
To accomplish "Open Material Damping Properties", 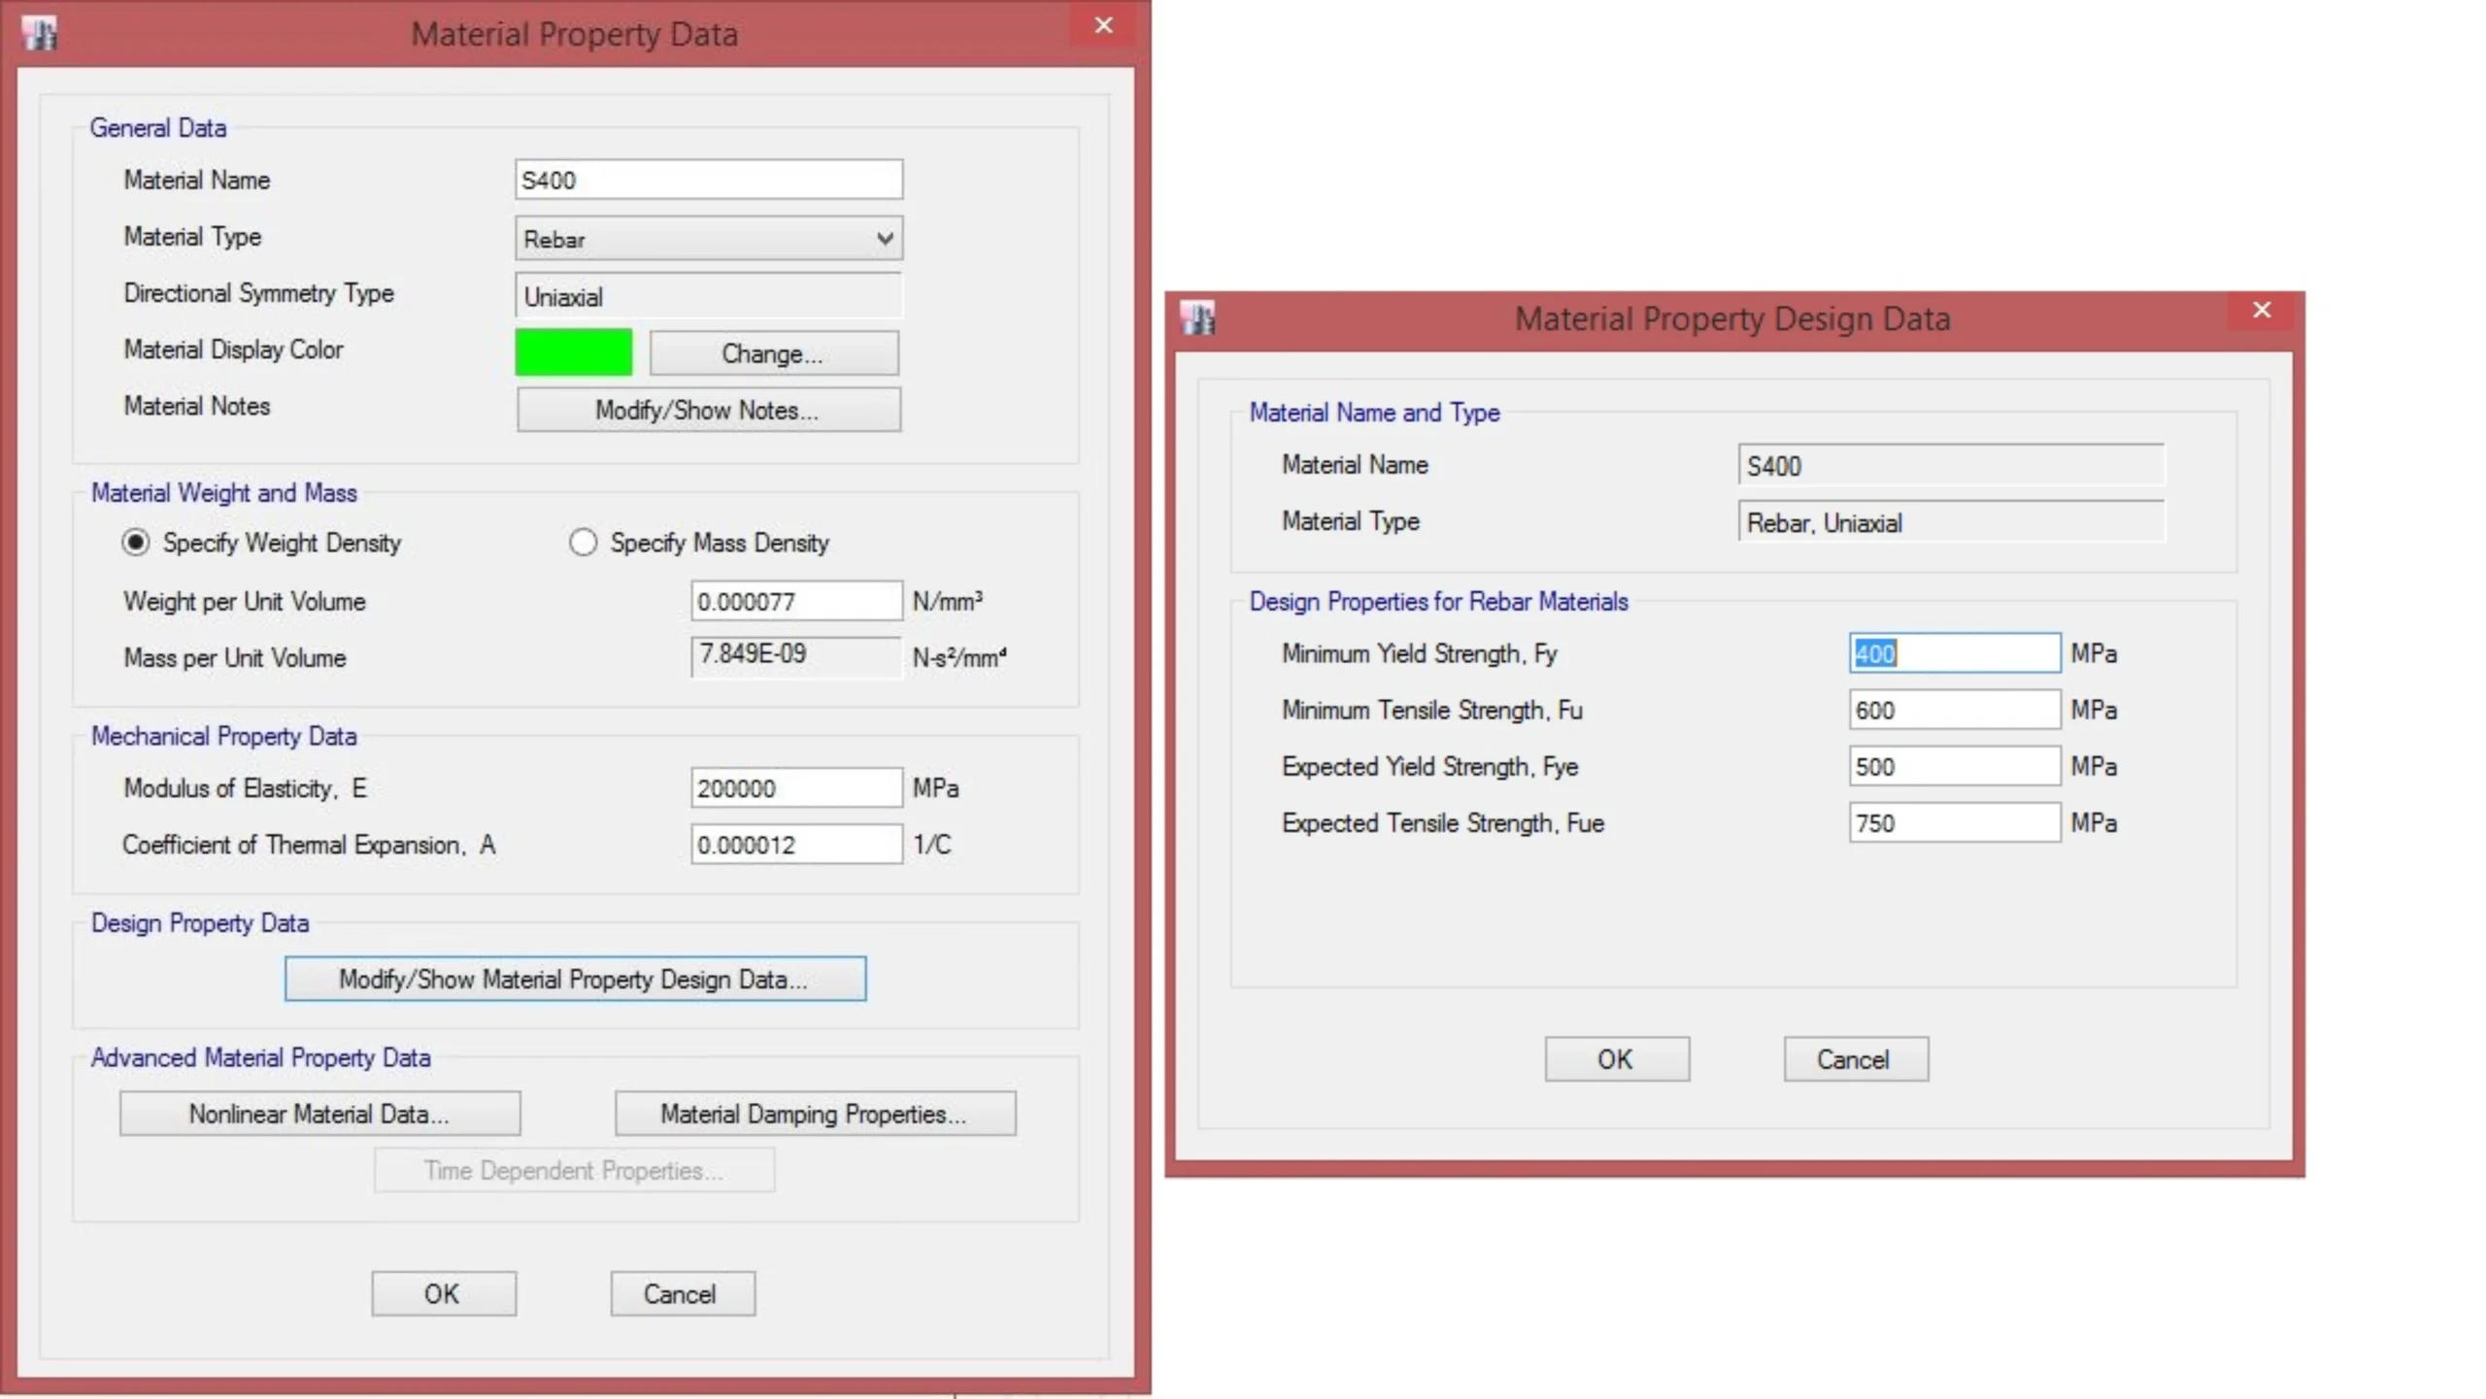I will tap(814, 1114).
